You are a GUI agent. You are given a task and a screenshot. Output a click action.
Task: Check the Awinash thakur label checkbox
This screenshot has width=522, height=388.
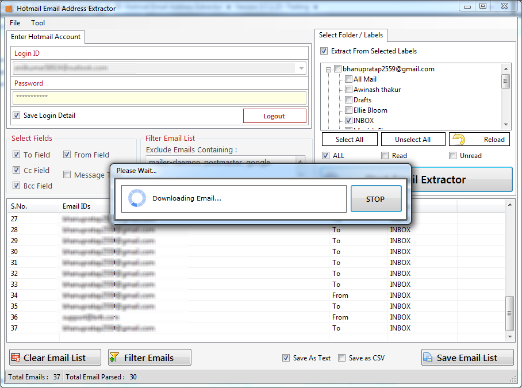point(348,90)
